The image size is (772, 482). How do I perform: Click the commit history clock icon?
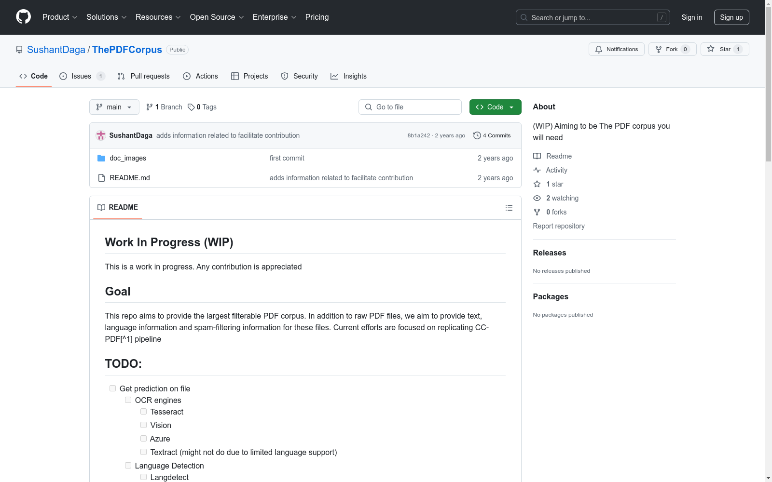477,135
